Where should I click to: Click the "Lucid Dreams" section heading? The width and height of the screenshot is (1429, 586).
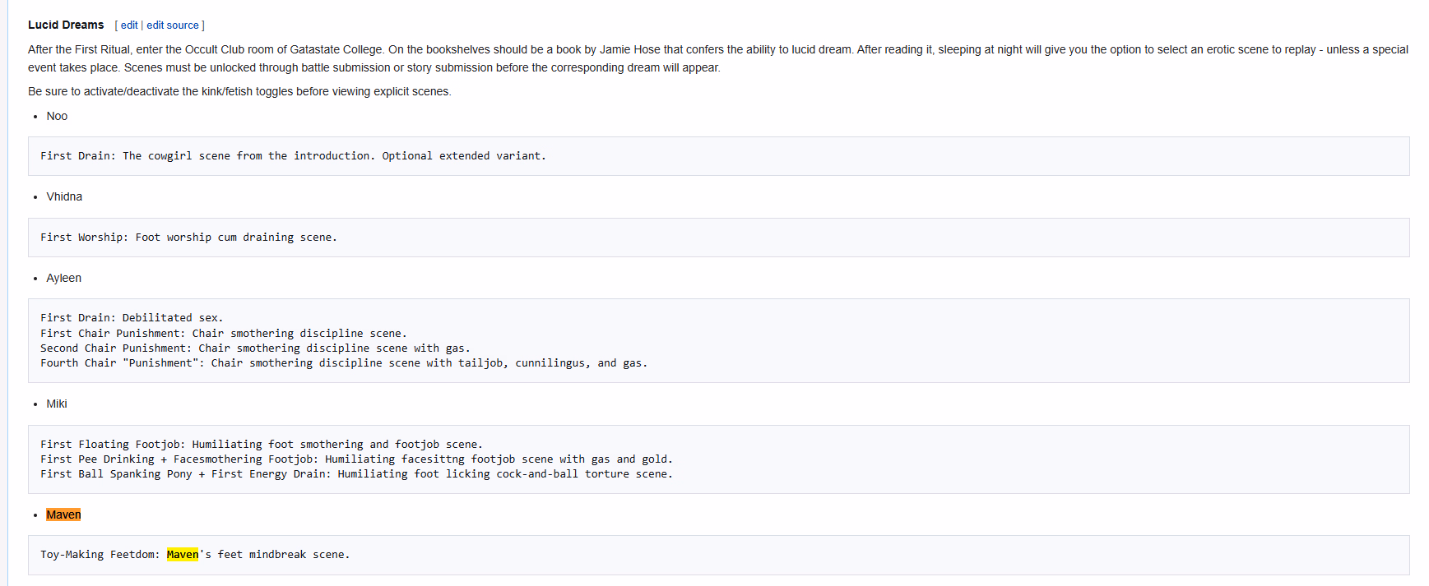point(66,25)
